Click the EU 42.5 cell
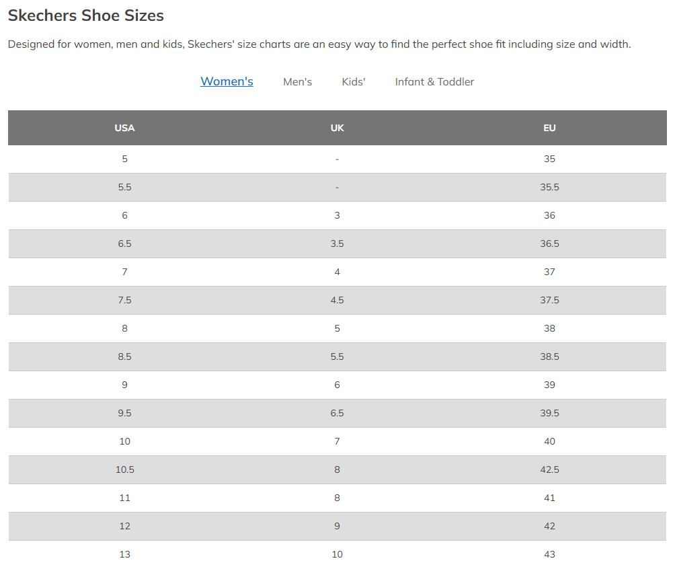The height and width of the screenshot is (571, 675). [549, 470]
